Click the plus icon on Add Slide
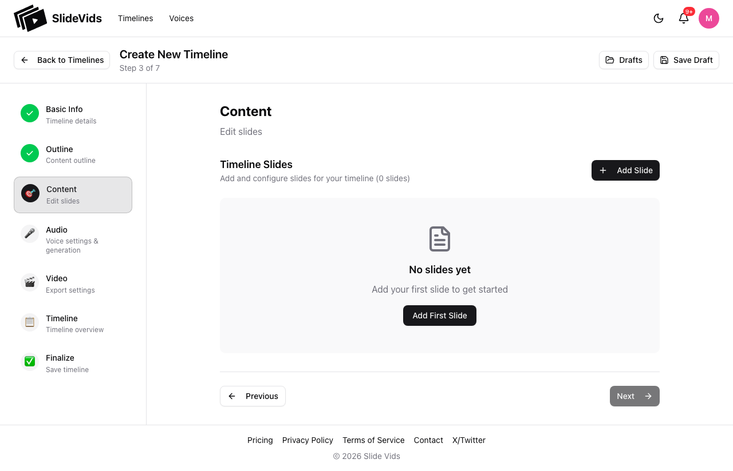 tap(603, 170)
